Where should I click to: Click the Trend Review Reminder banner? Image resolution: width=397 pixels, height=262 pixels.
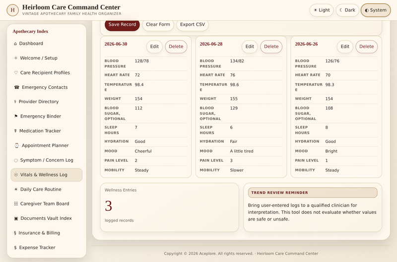(x=313, y=193)
